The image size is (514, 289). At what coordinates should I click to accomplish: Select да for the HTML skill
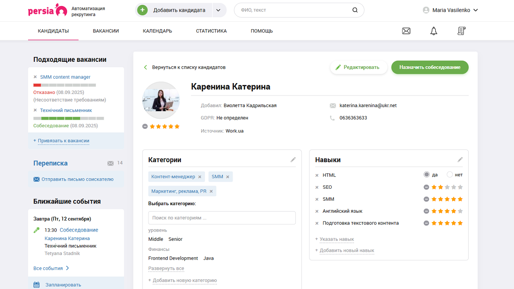coord(427,175)
